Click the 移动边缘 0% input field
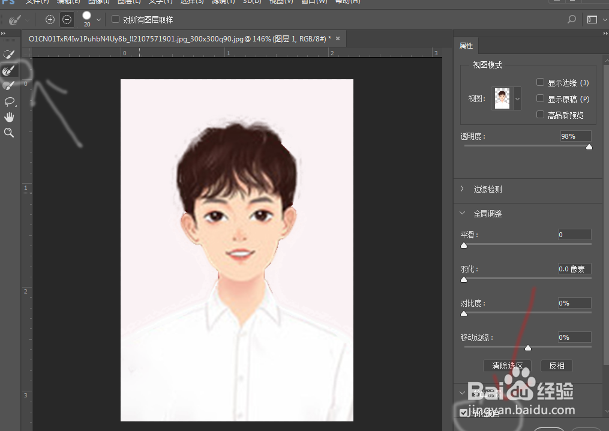609x431 pixels. [x=574, y=337]
